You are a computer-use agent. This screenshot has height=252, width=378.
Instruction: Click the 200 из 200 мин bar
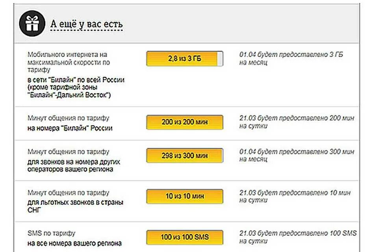click(185, 122)
